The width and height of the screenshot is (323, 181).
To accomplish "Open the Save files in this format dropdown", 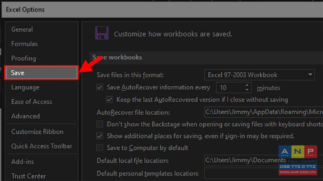I will coord(259,75).
